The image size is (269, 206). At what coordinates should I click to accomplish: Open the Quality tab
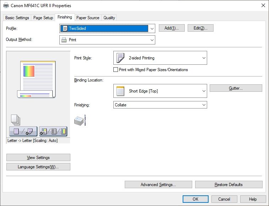109,18
